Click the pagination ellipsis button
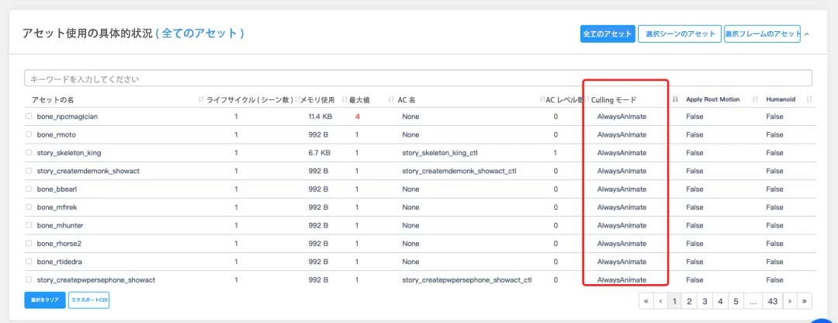838x323 pixels. point(753,301)
